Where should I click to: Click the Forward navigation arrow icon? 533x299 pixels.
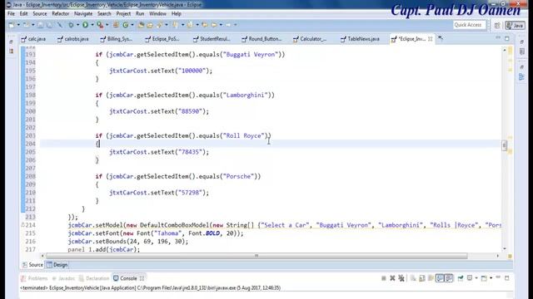point(228,25)
